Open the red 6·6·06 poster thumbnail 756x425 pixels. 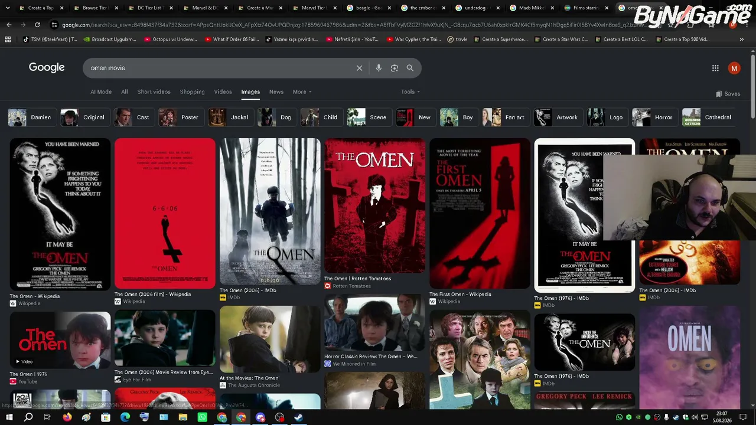point(165,214)
